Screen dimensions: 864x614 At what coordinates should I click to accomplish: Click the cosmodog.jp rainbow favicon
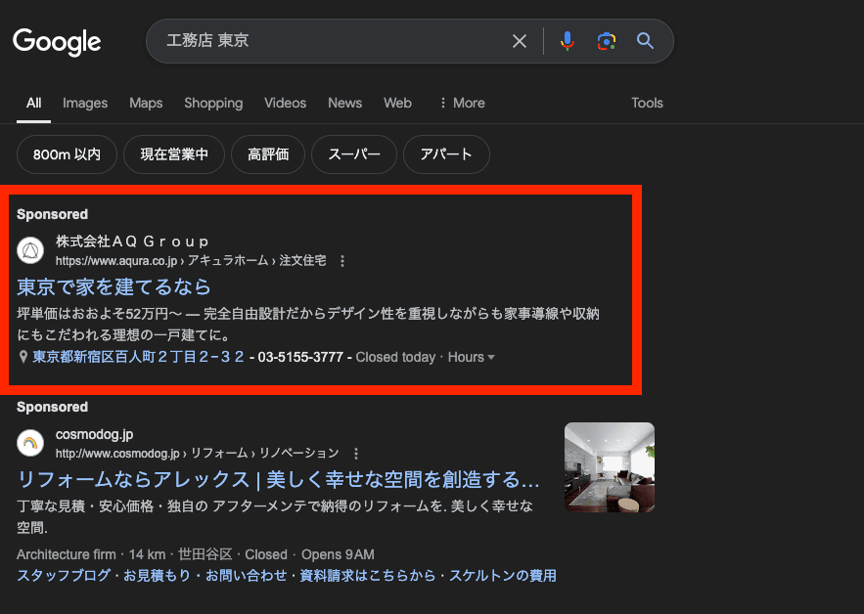click(31, 444)
